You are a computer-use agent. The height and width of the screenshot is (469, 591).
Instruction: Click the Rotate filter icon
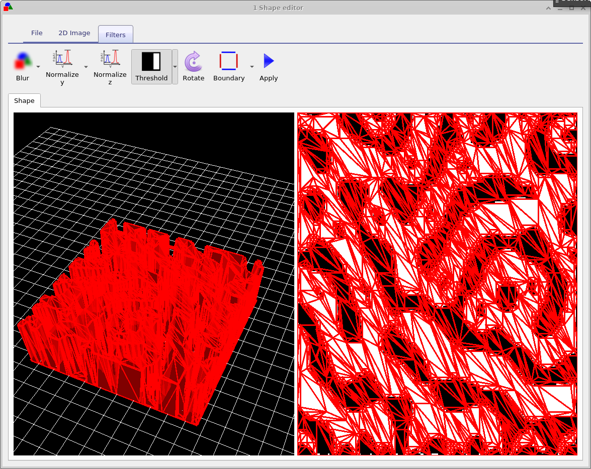(x=193, y=61)
